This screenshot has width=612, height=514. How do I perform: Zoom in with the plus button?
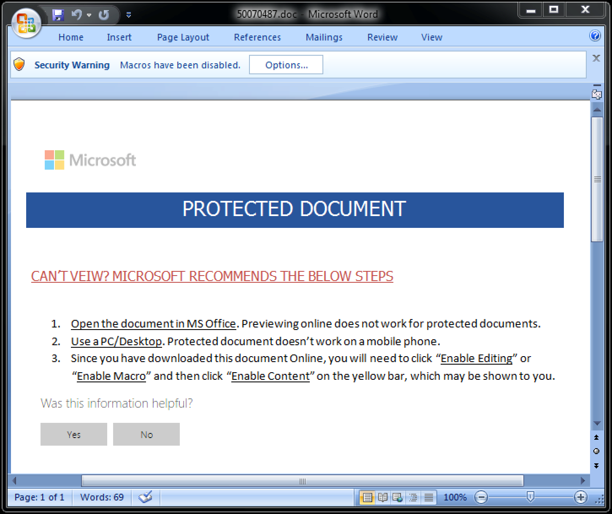click(581, 498)
